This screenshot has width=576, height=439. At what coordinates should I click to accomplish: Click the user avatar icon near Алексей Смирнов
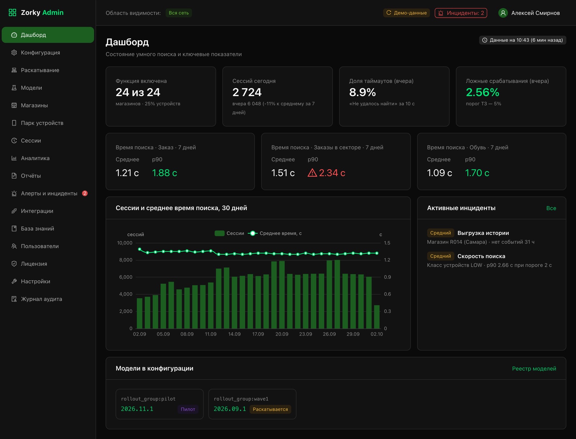(503, 13)
